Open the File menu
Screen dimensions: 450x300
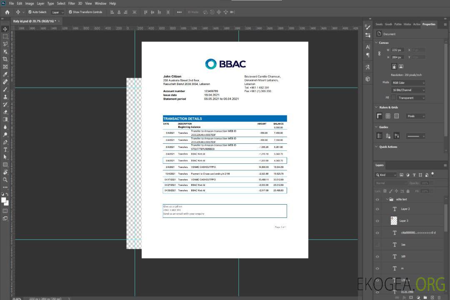tap(12, 3)
